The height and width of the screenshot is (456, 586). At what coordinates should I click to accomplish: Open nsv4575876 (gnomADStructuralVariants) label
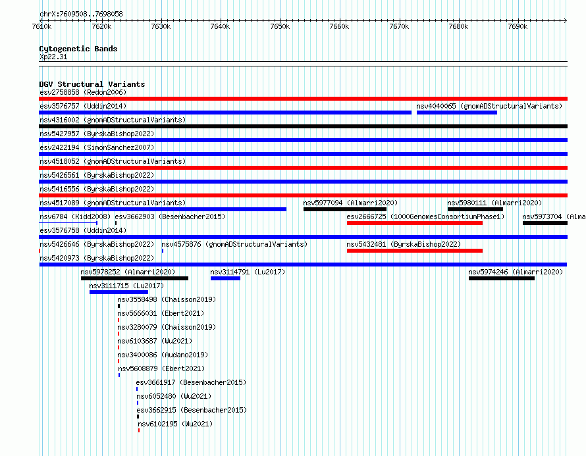pos(234,244)
